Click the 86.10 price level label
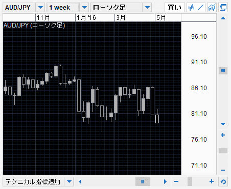The image size is (231, 189). tap(199, 88)
